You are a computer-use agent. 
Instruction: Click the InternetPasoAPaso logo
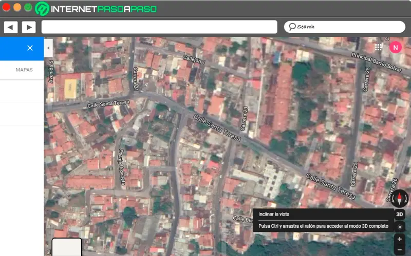pyautogui.click(x=96, y=9)
